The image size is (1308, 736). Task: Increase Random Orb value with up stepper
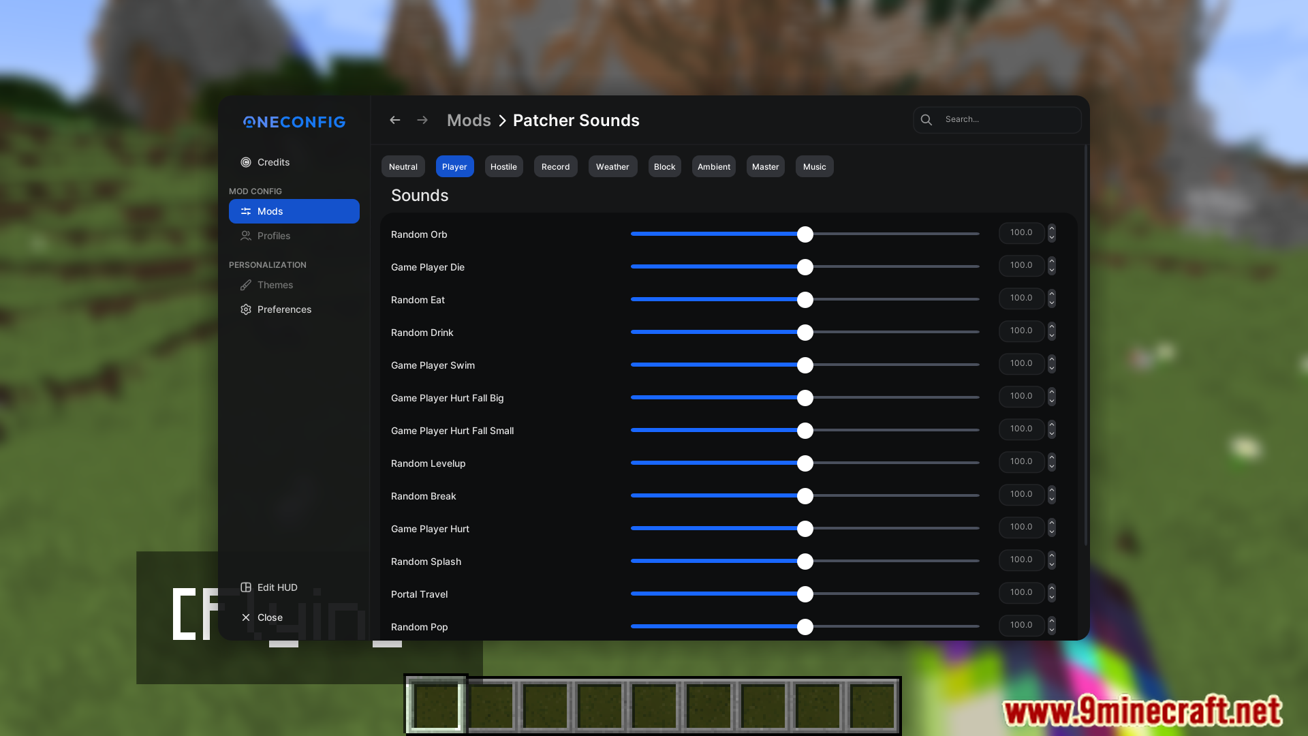(1052, 228)
